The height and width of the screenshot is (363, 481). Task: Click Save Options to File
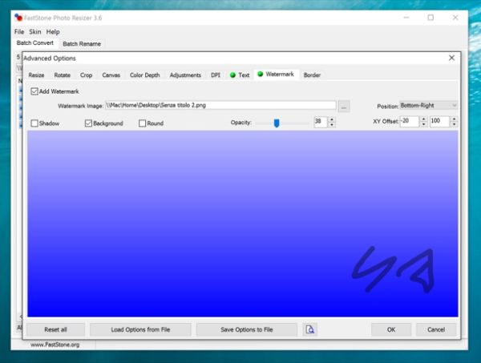(247, 329)
